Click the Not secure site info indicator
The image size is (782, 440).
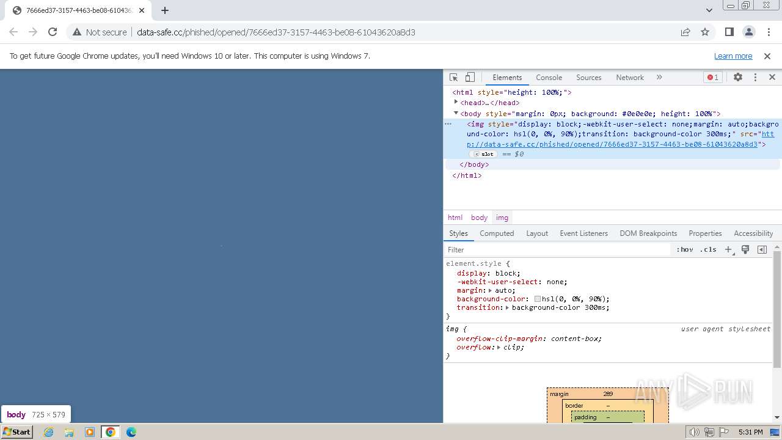(100, 32)
